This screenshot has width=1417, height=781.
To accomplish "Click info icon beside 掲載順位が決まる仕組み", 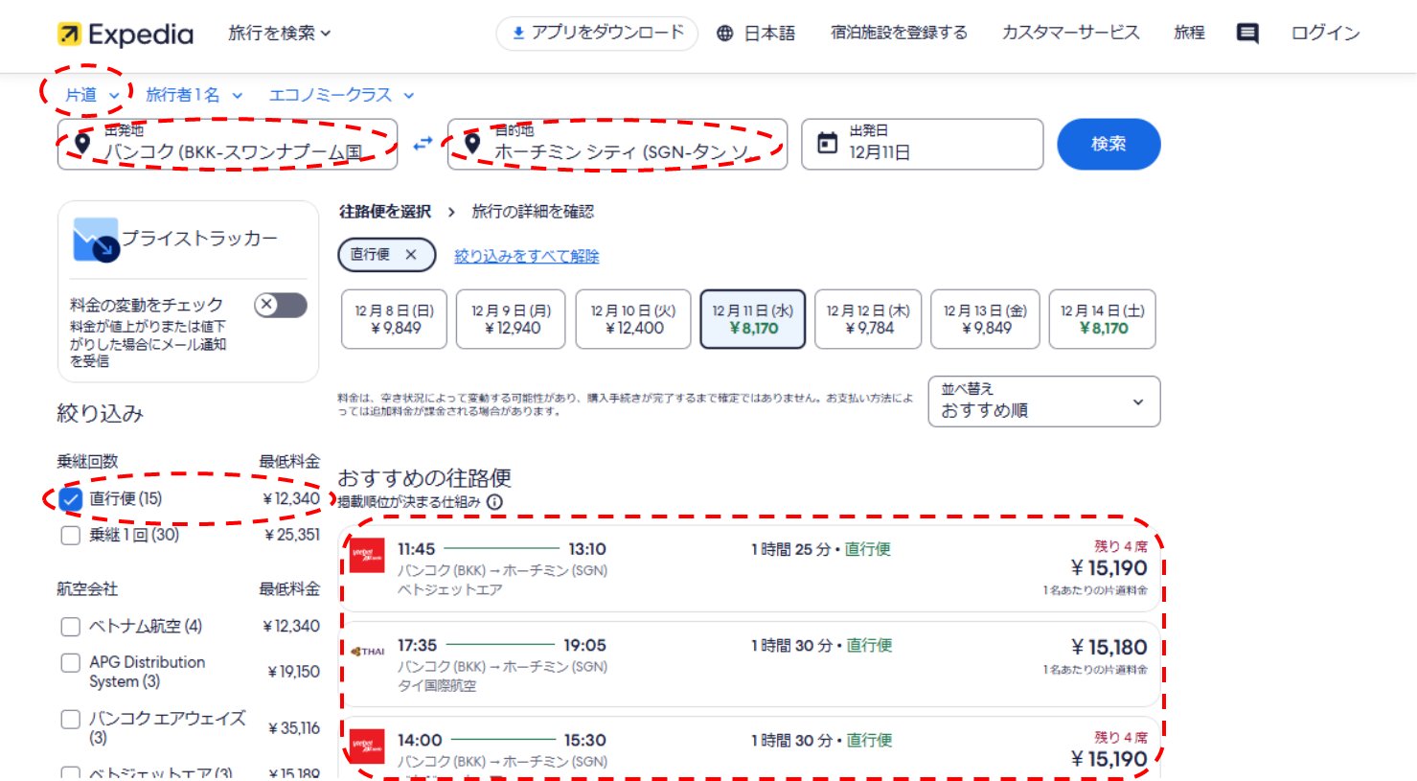I will [494, 502].
